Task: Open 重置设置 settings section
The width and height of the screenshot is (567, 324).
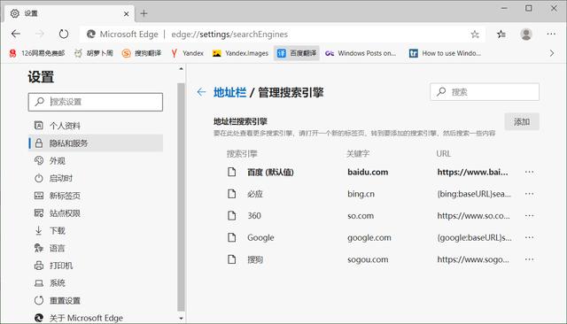Action: pyautogui.click(x=96, y=300)
